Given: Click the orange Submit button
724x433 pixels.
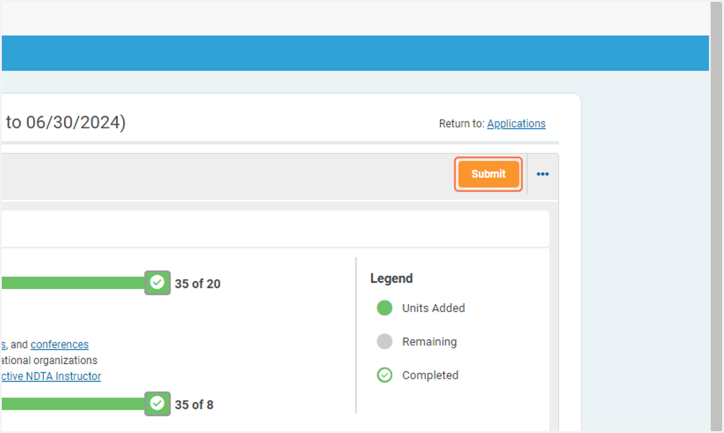Looking at the screenshot, I should [488, 174].
